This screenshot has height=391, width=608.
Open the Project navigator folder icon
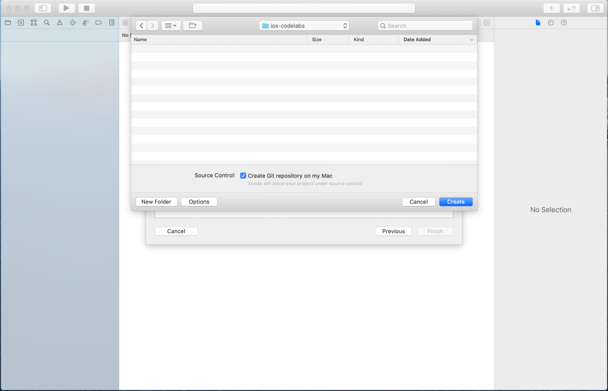pyautogui.click(x=8, y=23)
